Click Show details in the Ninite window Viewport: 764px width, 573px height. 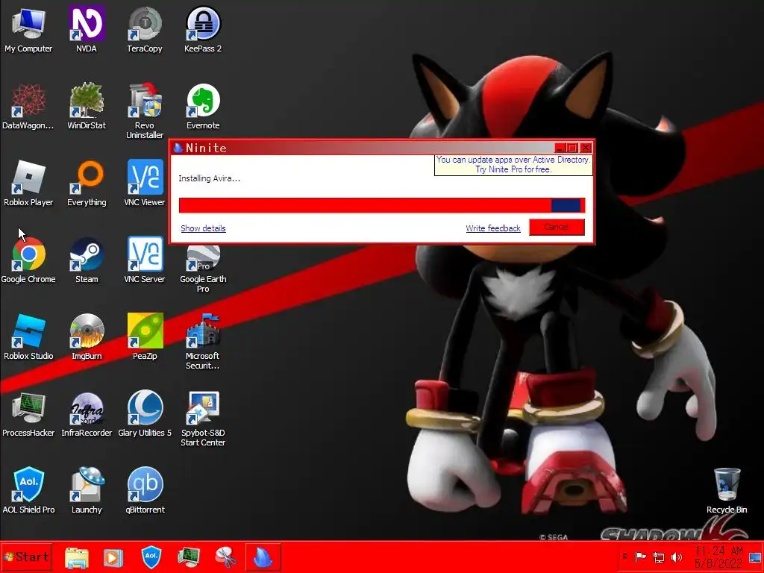pyautogui.click(x=203, y=228)
